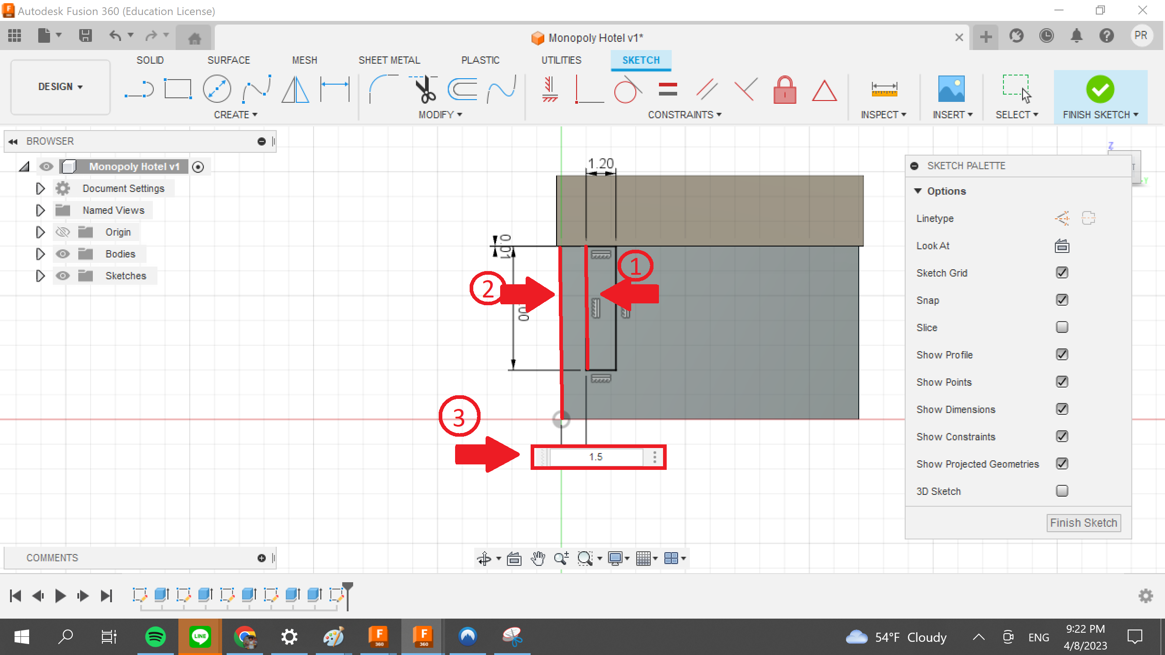Click the green Finish Sketch checkmark

pyautogui.click(x=1100, y=89)
